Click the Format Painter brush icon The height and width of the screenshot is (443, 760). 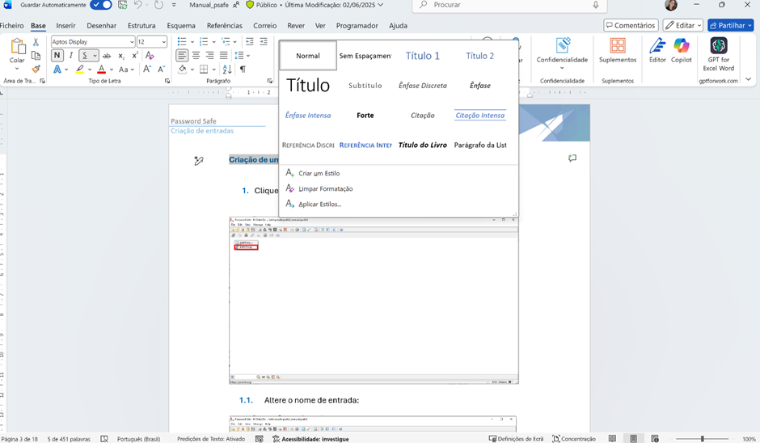point(36,70)
